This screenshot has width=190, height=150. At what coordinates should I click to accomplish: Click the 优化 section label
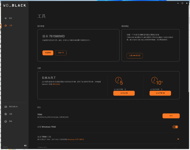(39, 107)
